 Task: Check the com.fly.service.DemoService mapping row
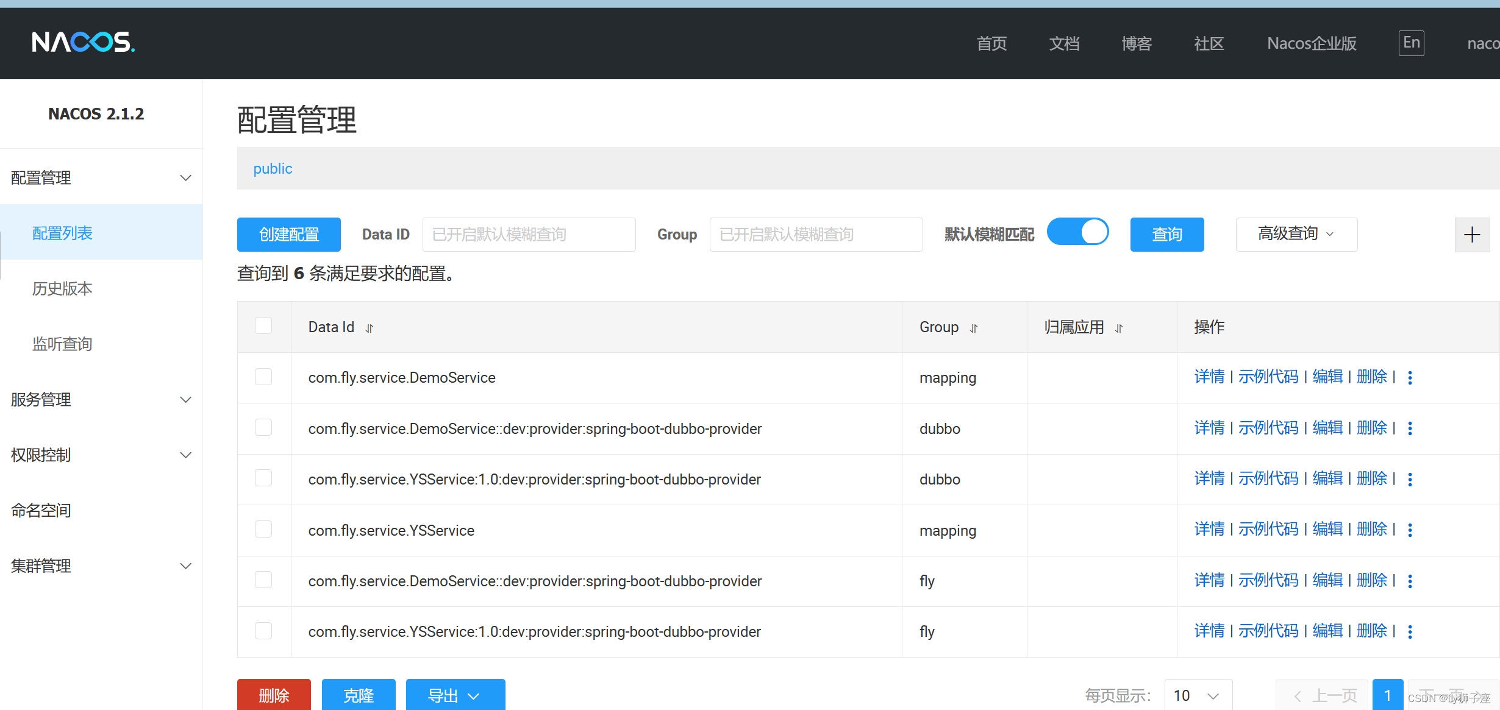point(263,377)
